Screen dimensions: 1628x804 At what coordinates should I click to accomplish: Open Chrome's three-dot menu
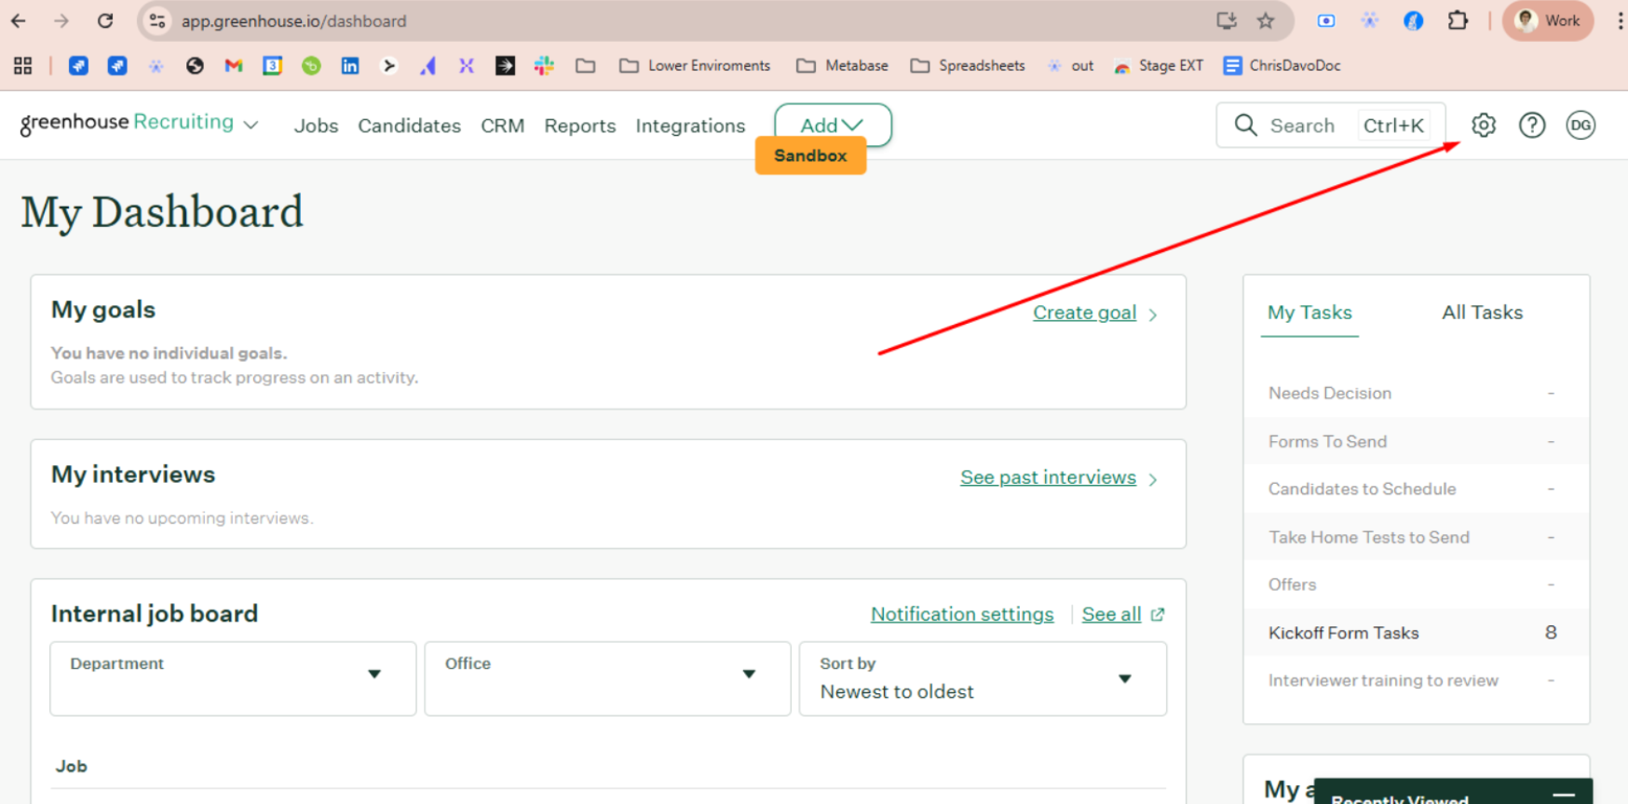coord(1620,20)
